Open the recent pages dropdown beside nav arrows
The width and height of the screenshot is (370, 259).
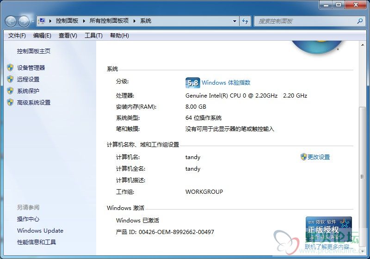(x=32, y=21)
